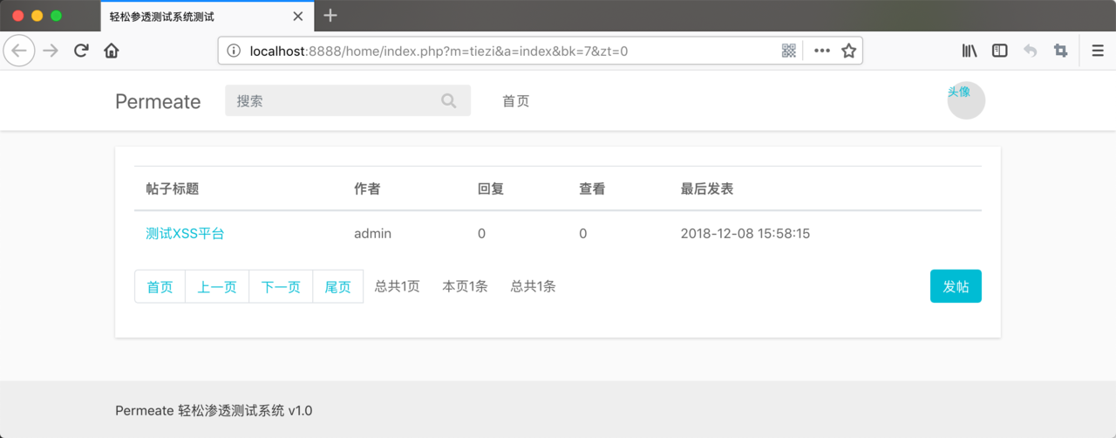The width and height of the screenshot is (1116, 438).
Task: Open the Library bookshelf icon
Action: click(x=970, y=51)
